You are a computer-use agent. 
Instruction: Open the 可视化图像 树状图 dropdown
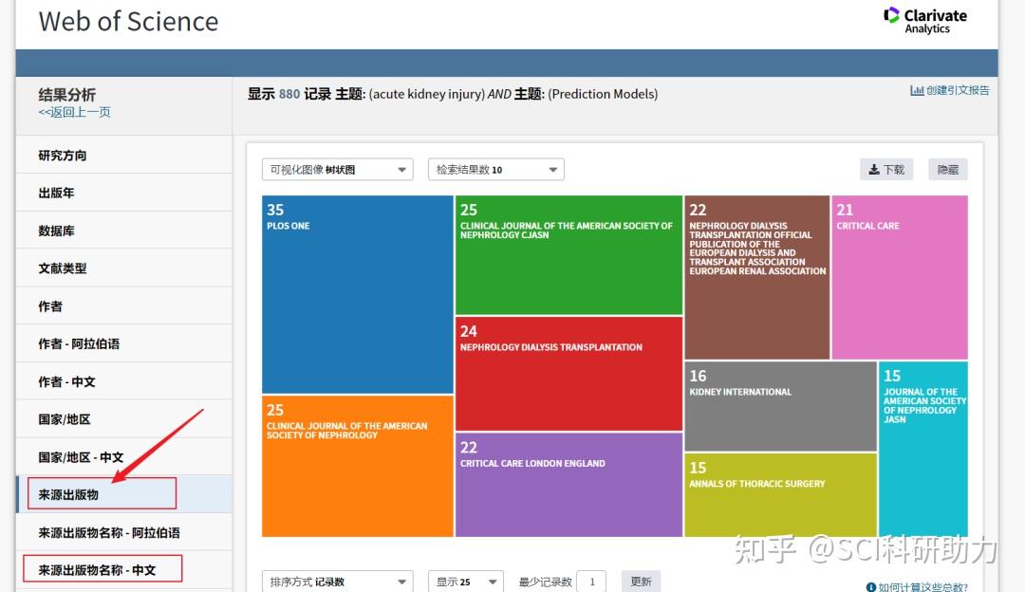click(x=337, y=168)
